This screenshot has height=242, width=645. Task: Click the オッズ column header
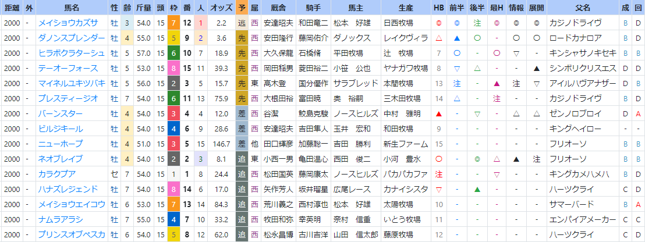[222, 8]
